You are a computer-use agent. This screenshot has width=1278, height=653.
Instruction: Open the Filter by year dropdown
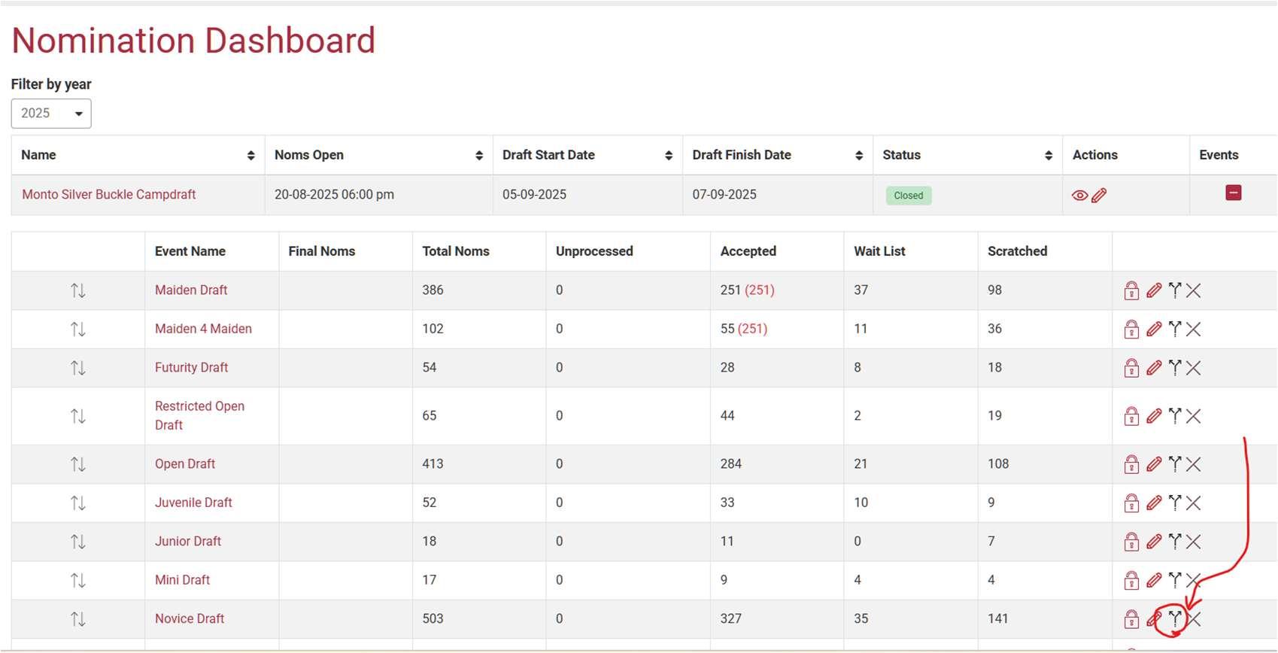click(51, 114)
